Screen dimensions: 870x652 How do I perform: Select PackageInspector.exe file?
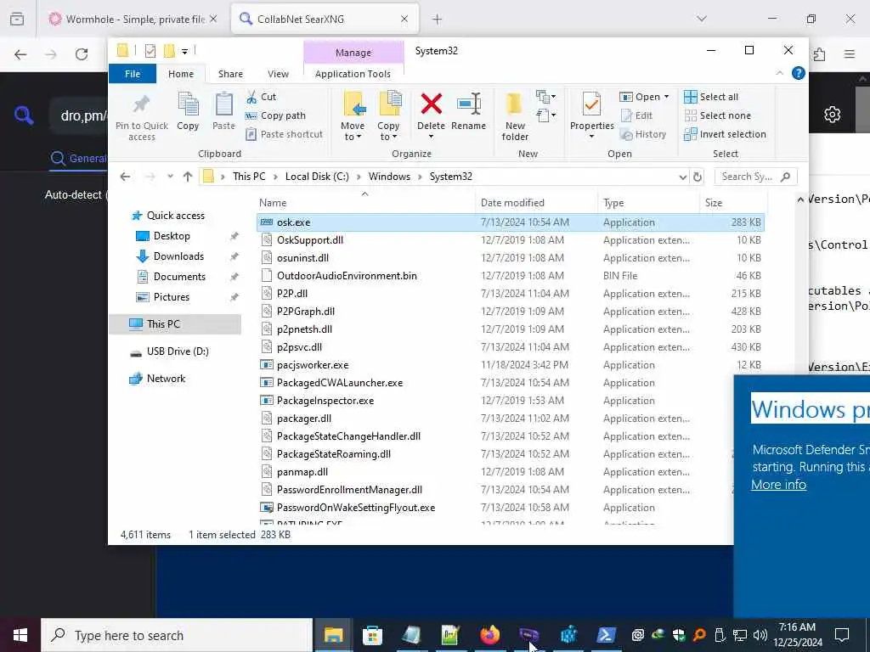coord(511,401)
